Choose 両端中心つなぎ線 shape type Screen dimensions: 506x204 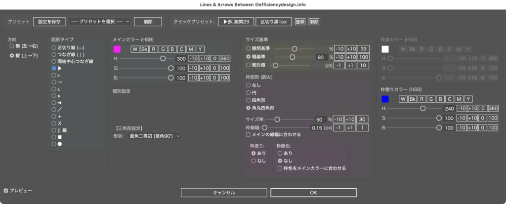(x=73, y=61)
